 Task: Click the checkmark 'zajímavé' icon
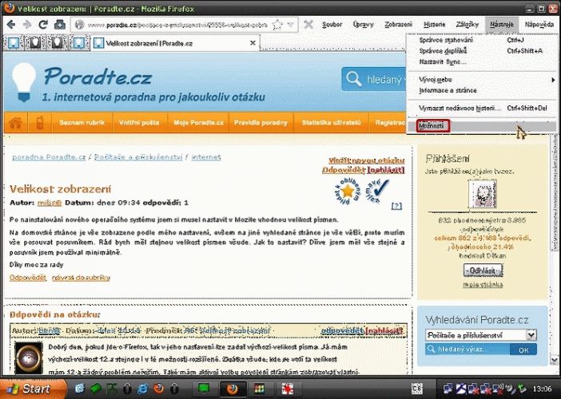pos(377,190)
